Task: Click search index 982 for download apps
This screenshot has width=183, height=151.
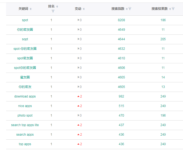Action: click(121, 96)
